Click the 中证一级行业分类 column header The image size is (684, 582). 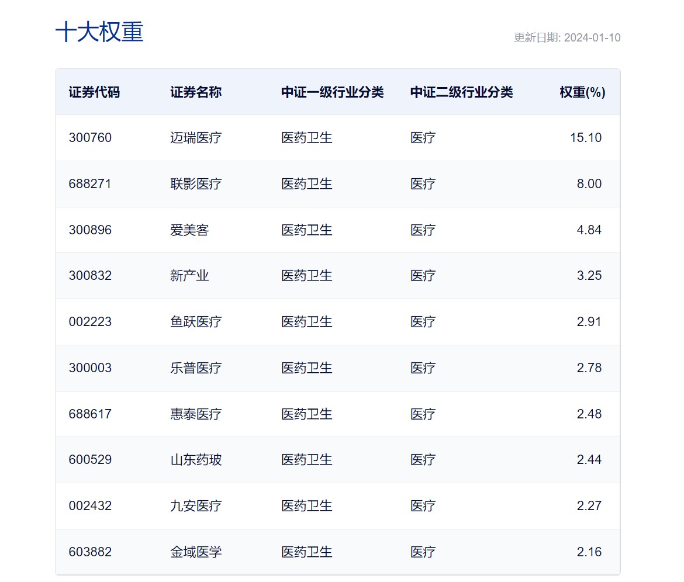pos(333,92)
